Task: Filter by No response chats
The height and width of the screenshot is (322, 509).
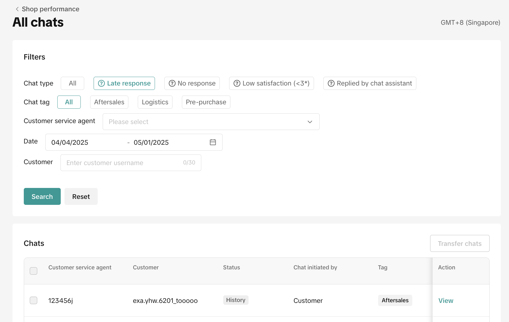Action: (192, 83)
